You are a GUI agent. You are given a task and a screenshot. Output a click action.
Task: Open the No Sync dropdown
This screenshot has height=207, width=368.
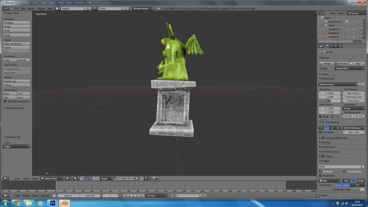(157, 195)
